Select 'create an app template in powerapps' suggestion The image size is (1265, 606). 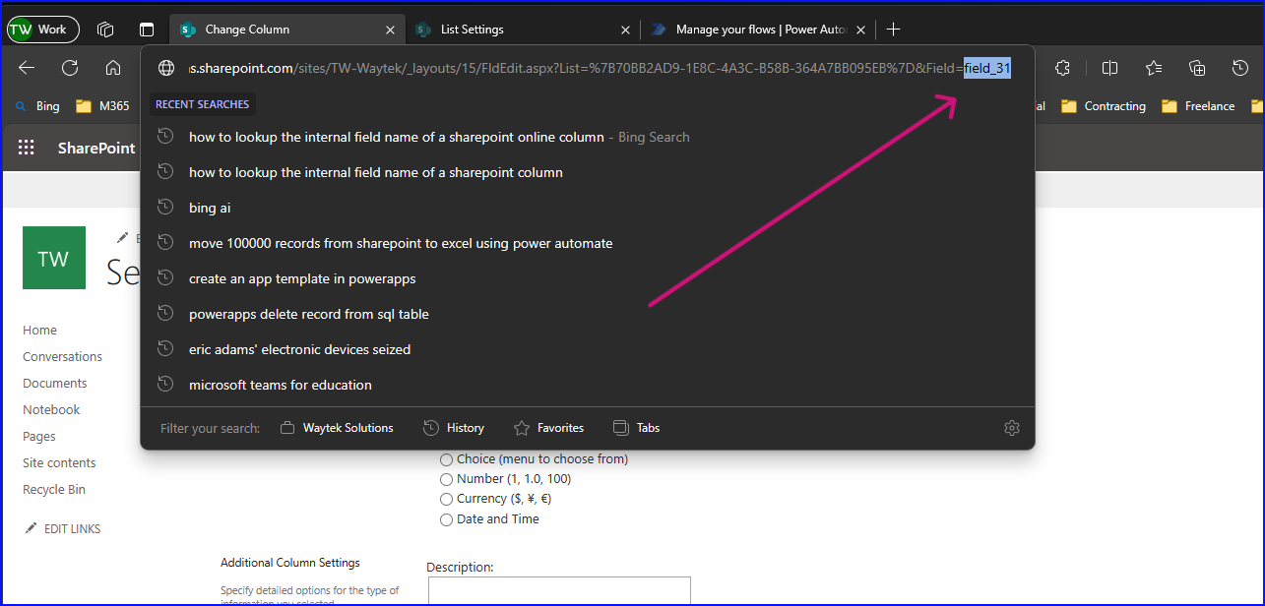[588, 278]
